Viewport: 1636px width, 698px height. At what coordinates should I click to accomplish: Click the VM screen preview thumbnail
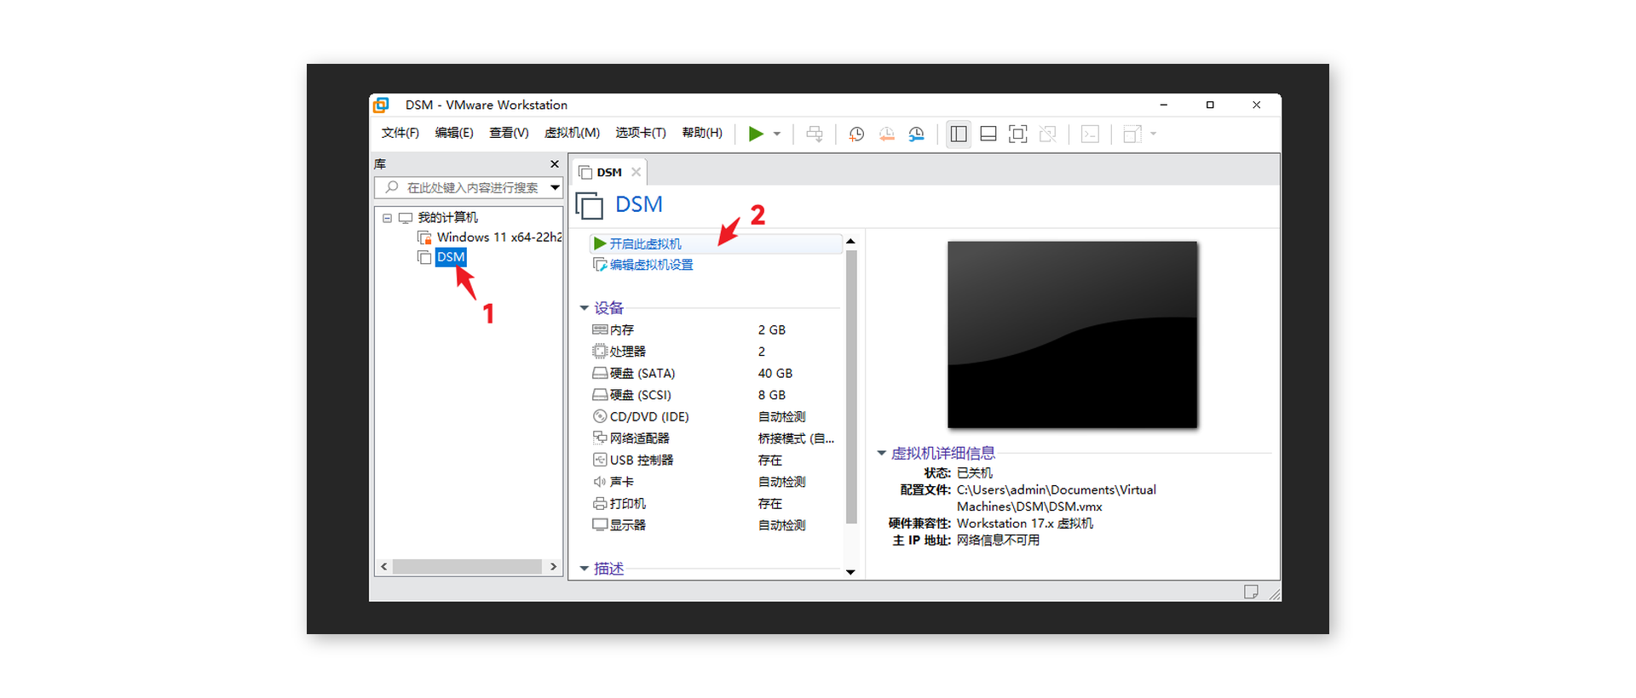[1072, 335]
